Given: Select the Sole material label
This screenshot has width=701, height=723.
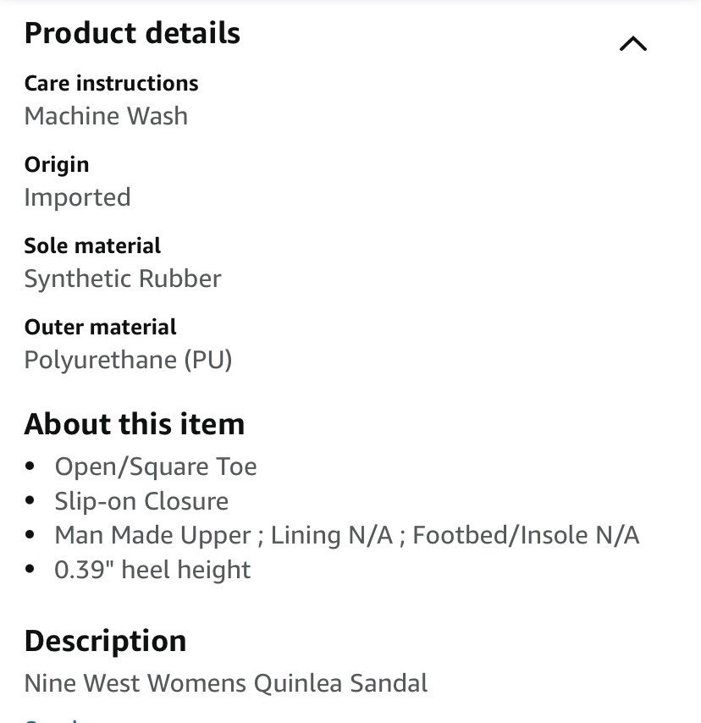Looking at the screenshot, I should click(92, 246).
